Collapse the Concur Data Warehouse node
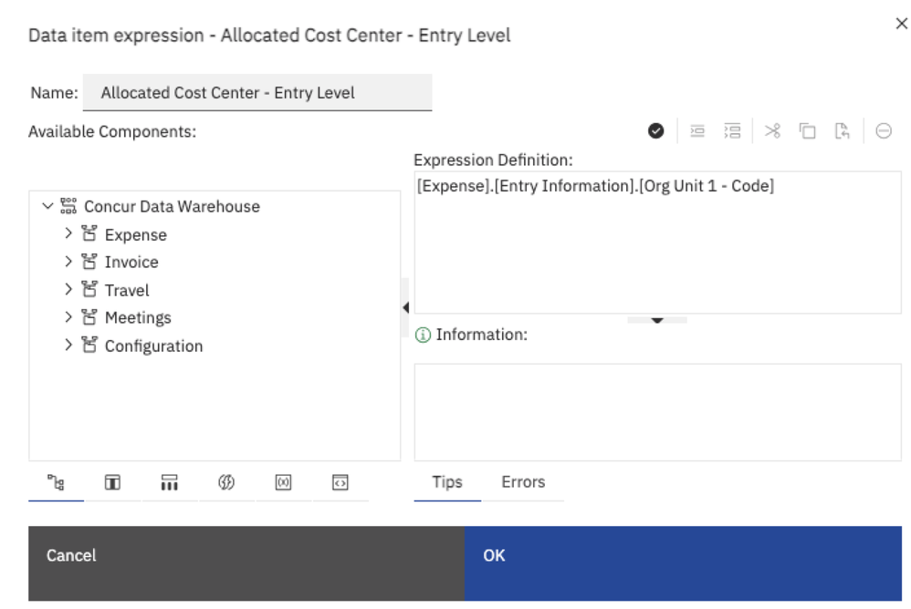Image resolution: width=911 pixels, height=609 pixels. point(47,206)
